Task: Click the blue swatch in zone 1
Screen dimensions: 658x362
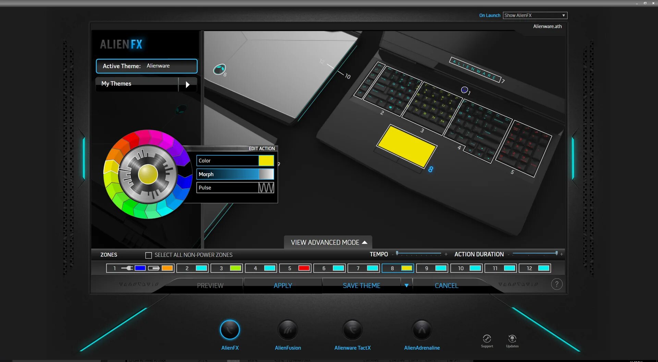Action: click(140, 268)
